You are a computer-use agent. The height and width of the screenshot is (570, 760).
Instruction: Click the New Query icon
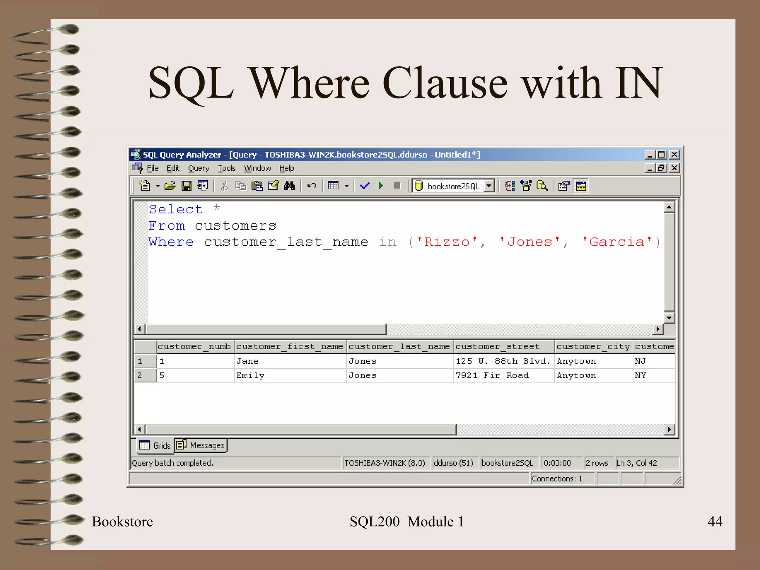(x=145, y=186)
